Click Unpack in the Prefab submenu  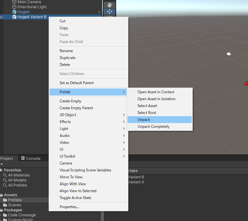[x=159, y=120]
